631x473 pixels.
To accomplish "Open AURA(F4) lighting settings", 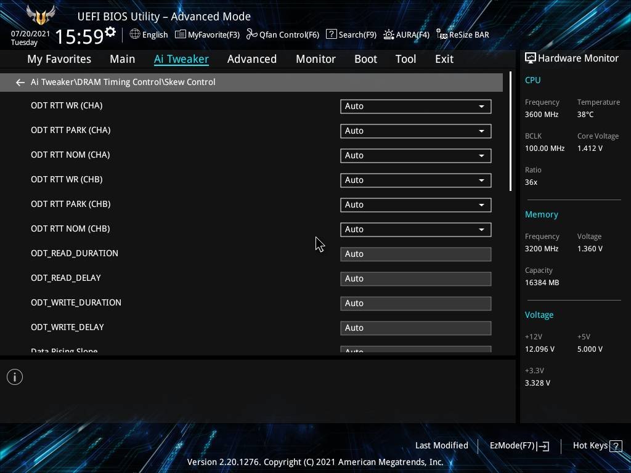I will coord(406,35).
